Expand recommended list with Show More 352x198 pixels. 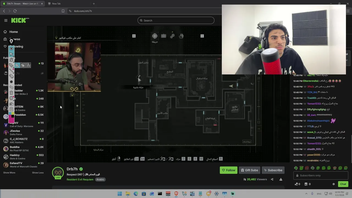pyautogui.click(x=9, y=173)
